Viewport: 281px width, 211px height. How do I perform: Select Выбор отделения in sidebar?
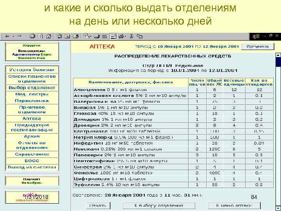click(32, 88)
